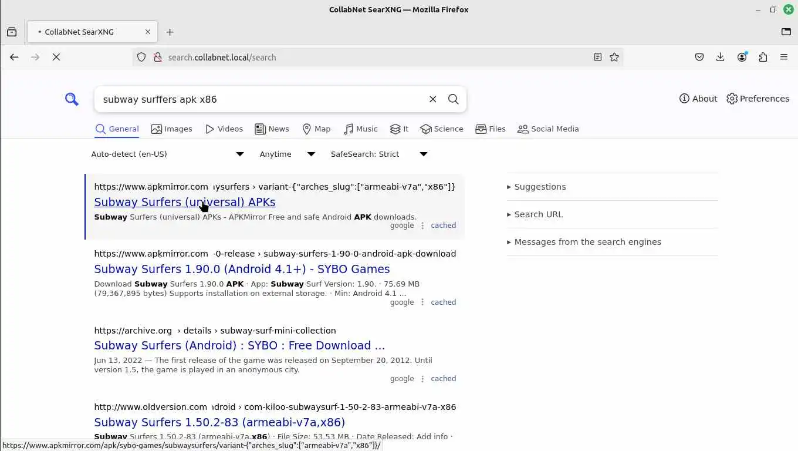
Task: Open the shield tracking protection icon
Action: click(141, 57)
